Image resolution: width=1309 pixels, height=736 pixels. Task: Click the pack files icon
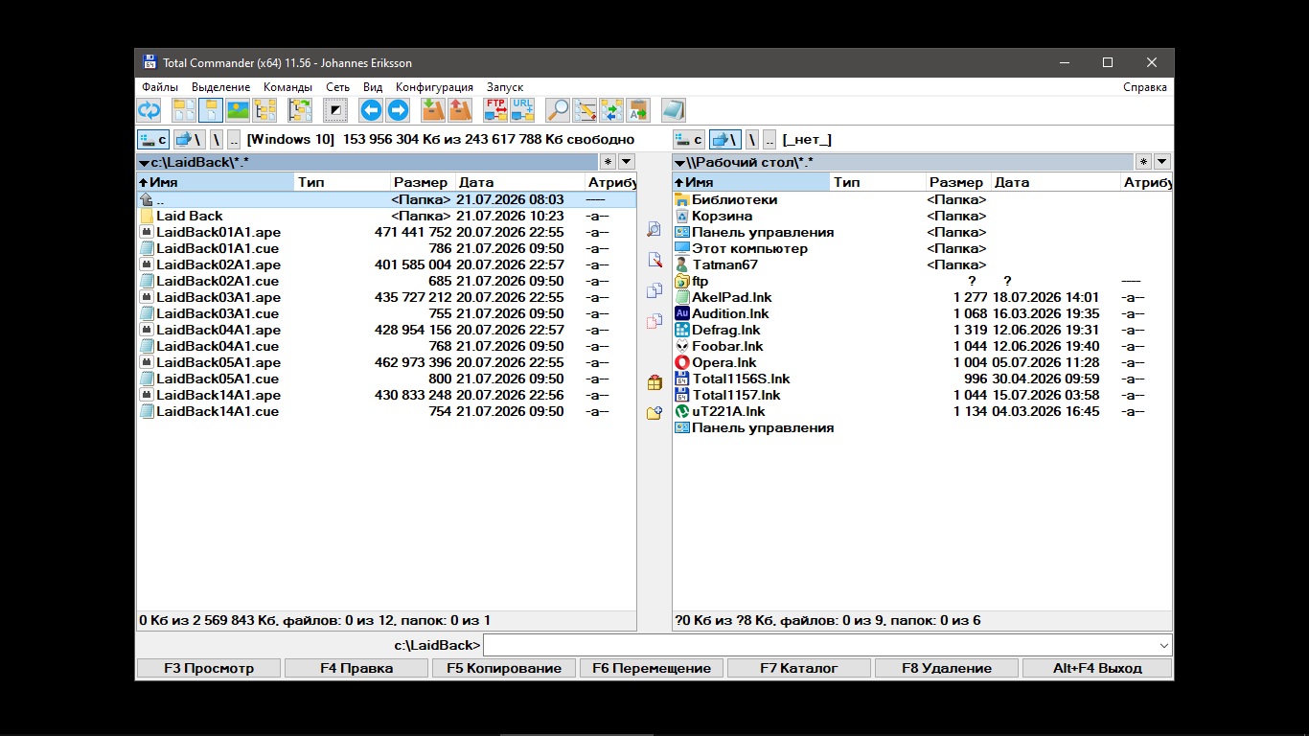[x=433, y=110]
